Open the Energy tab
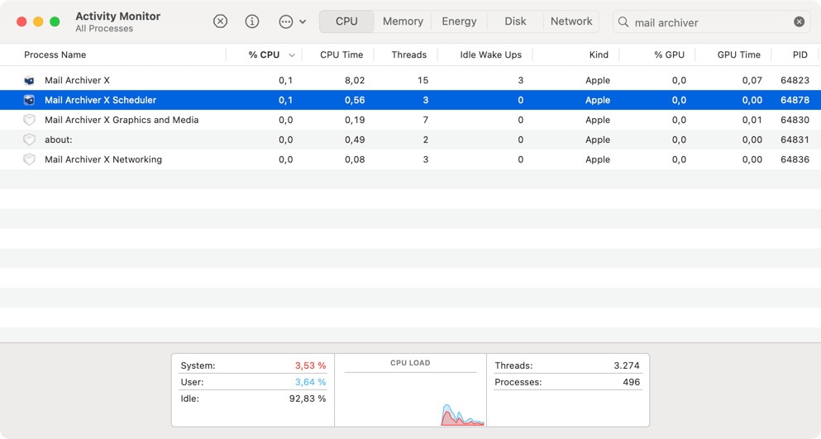Image resolution: width=821 pixels, height=439 pixels. [459, 21]
